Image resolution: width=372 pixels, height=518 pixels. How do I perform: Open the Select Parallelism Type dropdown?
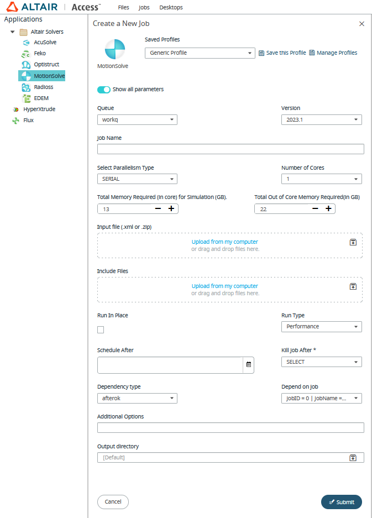pyautogui.click(x=137, y=179)
